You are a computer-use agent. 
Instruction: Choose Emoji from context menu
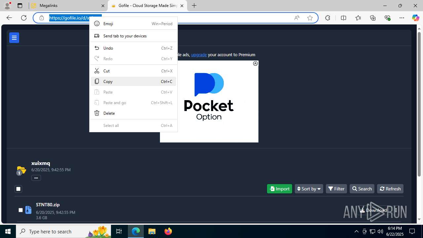coord(134,23)
